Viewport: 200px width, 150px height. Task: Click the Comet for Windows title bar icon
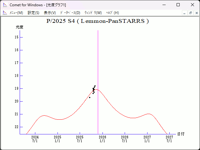[x=5, y=5]
